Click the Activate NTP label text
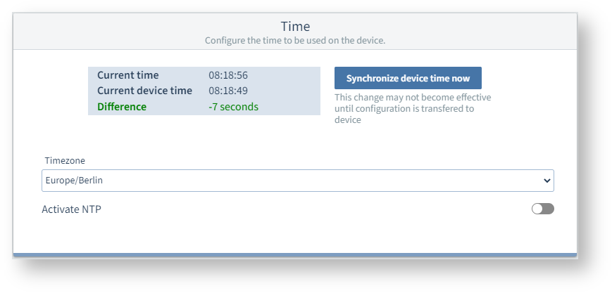 71,209
